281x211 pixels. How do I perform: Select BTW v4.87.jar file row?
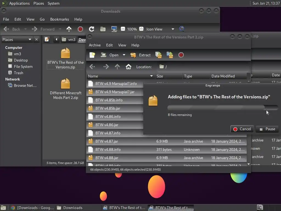tap(167, 141)
